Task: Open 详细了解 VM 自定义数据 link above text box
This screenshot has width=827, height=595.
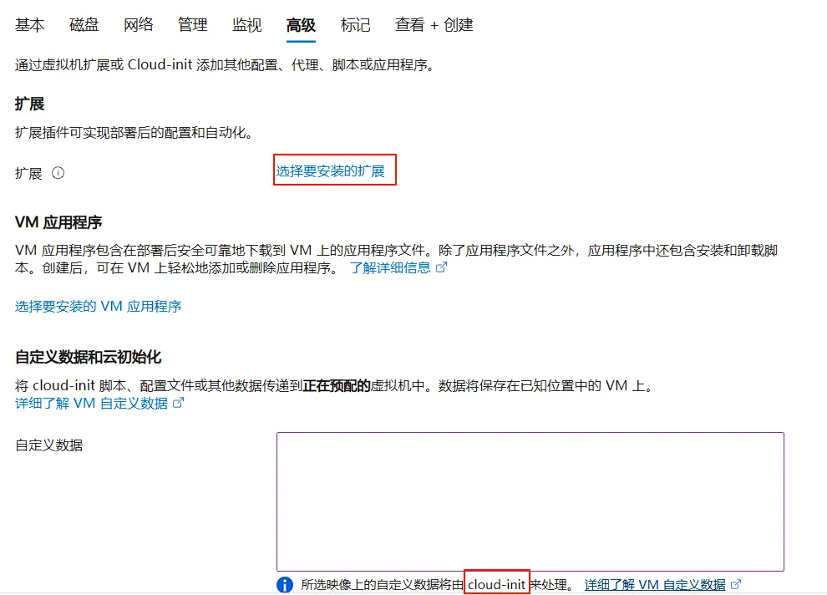Action: coord(91,403)
